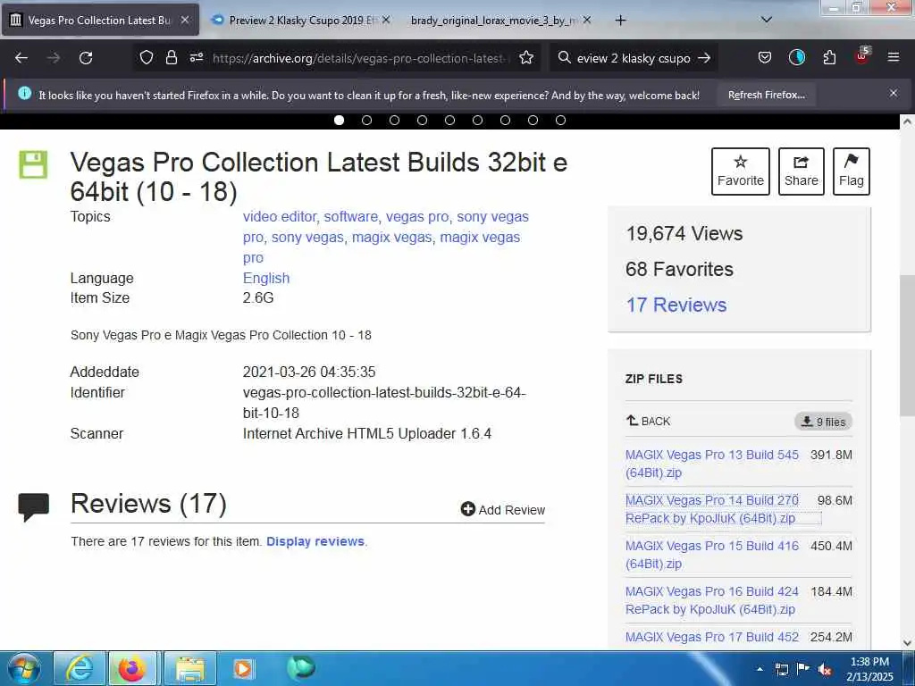Select the sixth carousel dot
Screen dimensions: 915x686
point(477,121)
